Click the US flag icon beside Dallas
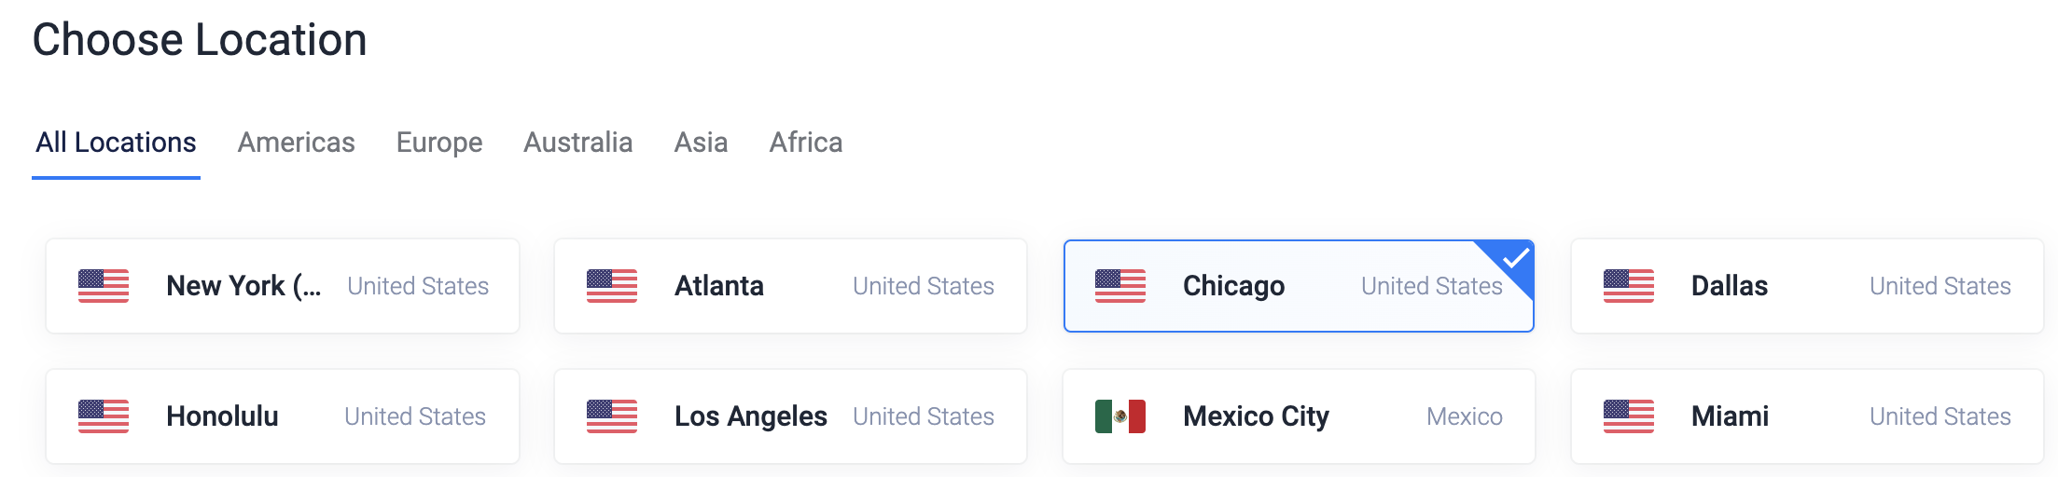Viewport: 2058px width, 477px height. [x=1629, y=286]
